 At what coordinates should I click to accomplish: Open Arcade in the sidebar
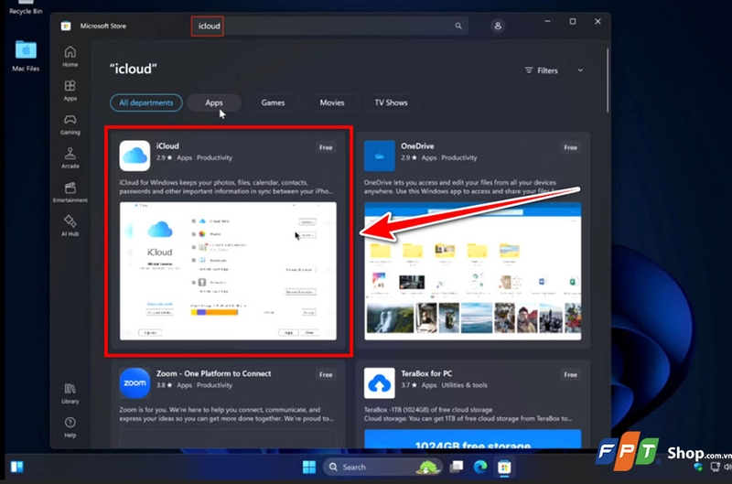click(70, 158)
